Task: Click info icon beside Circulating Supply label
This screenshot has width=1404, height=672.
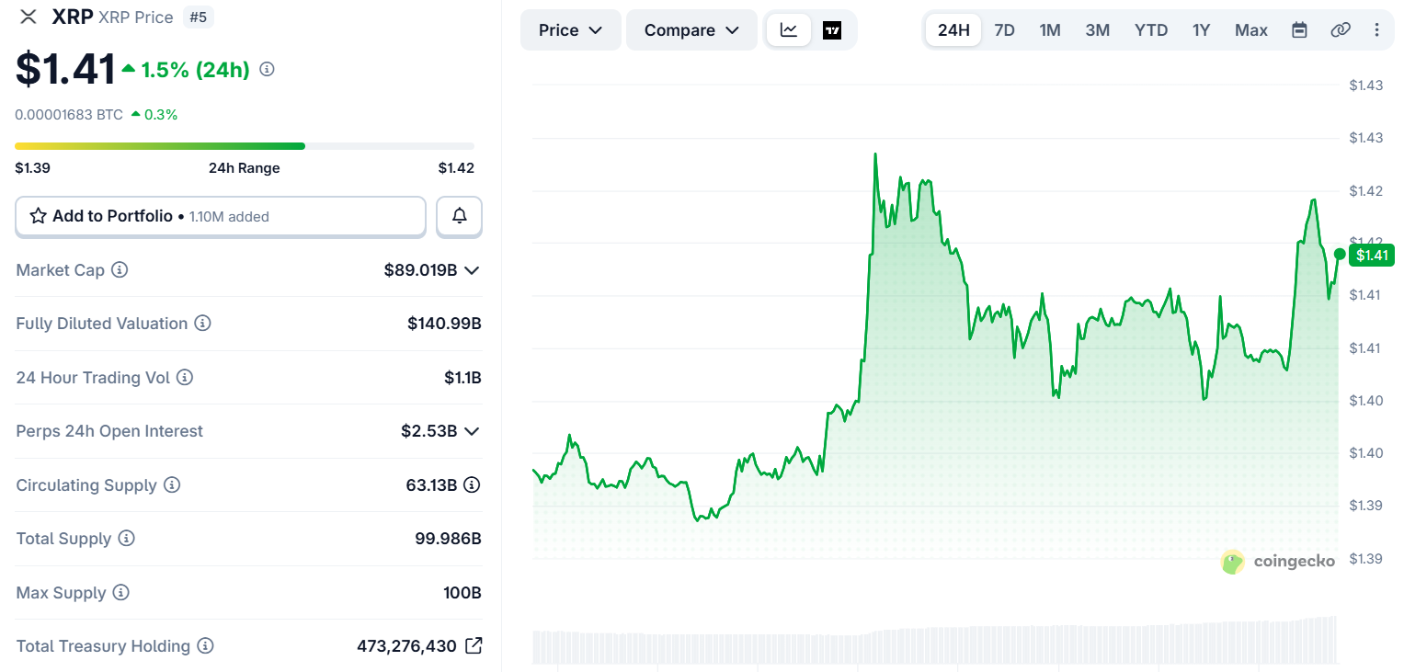Action: click(x=172, y=485)
